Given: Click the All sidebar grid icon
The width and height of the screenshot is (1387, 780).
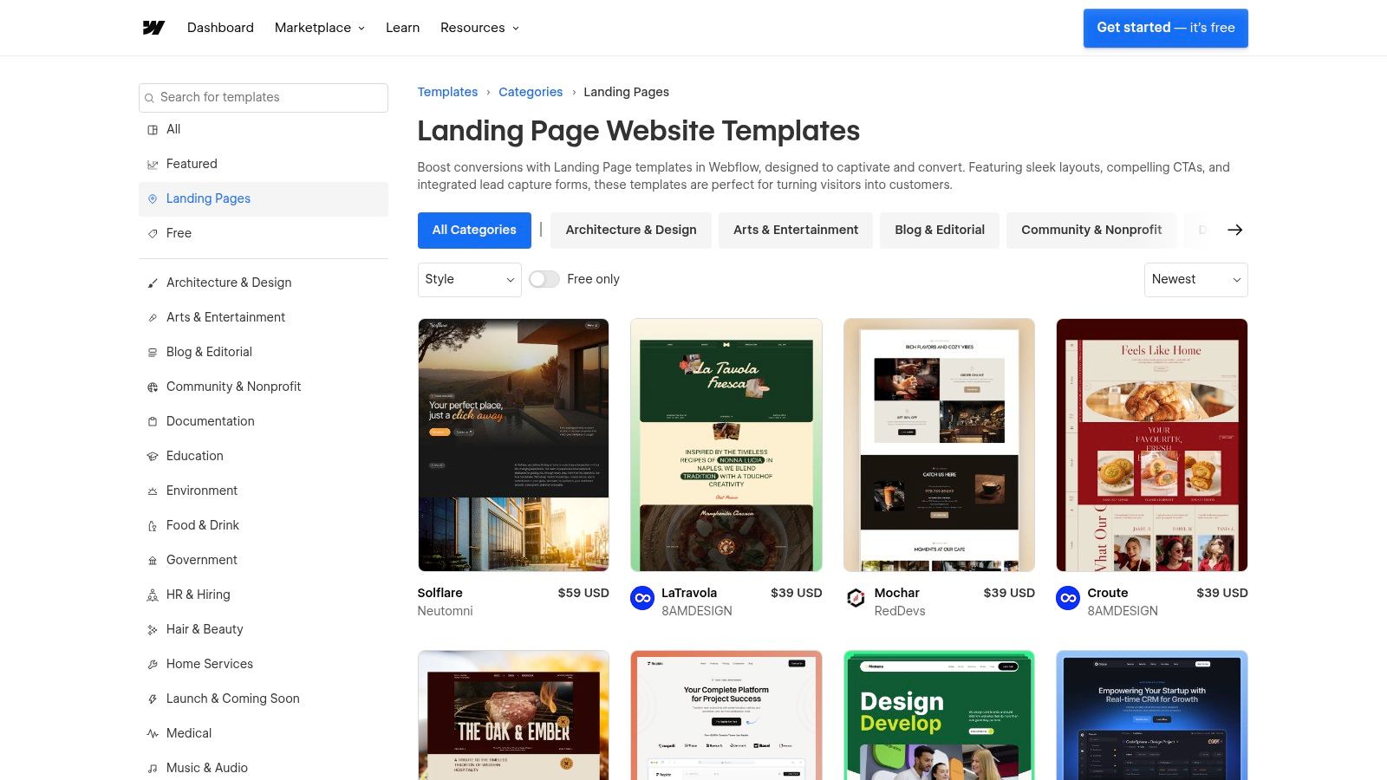Looking at the screenshot, I should 153,130.
